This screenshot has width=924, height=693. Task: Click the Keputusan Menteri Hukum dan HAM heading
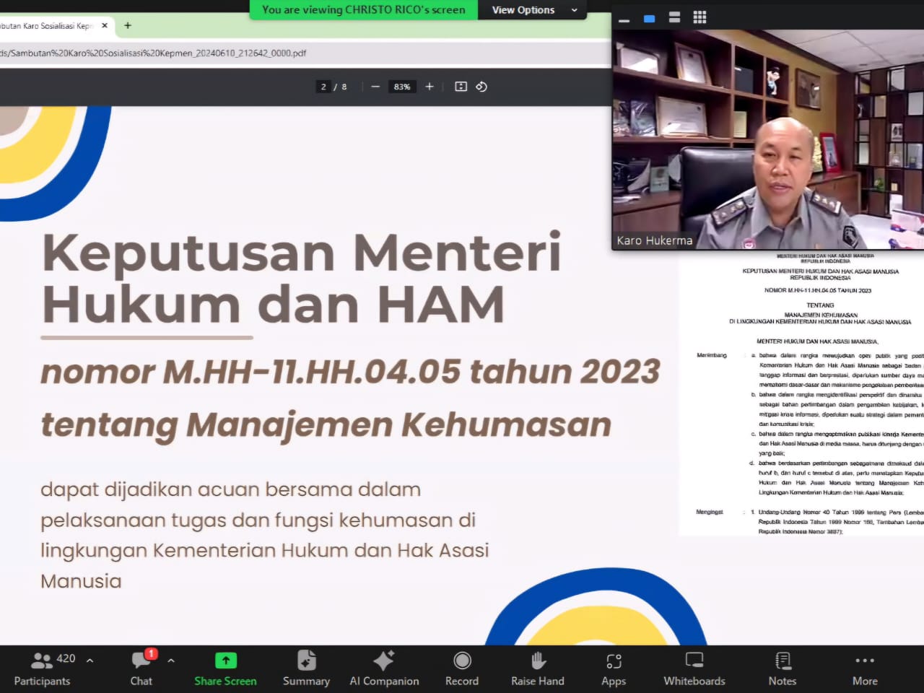tap(301, 278)
